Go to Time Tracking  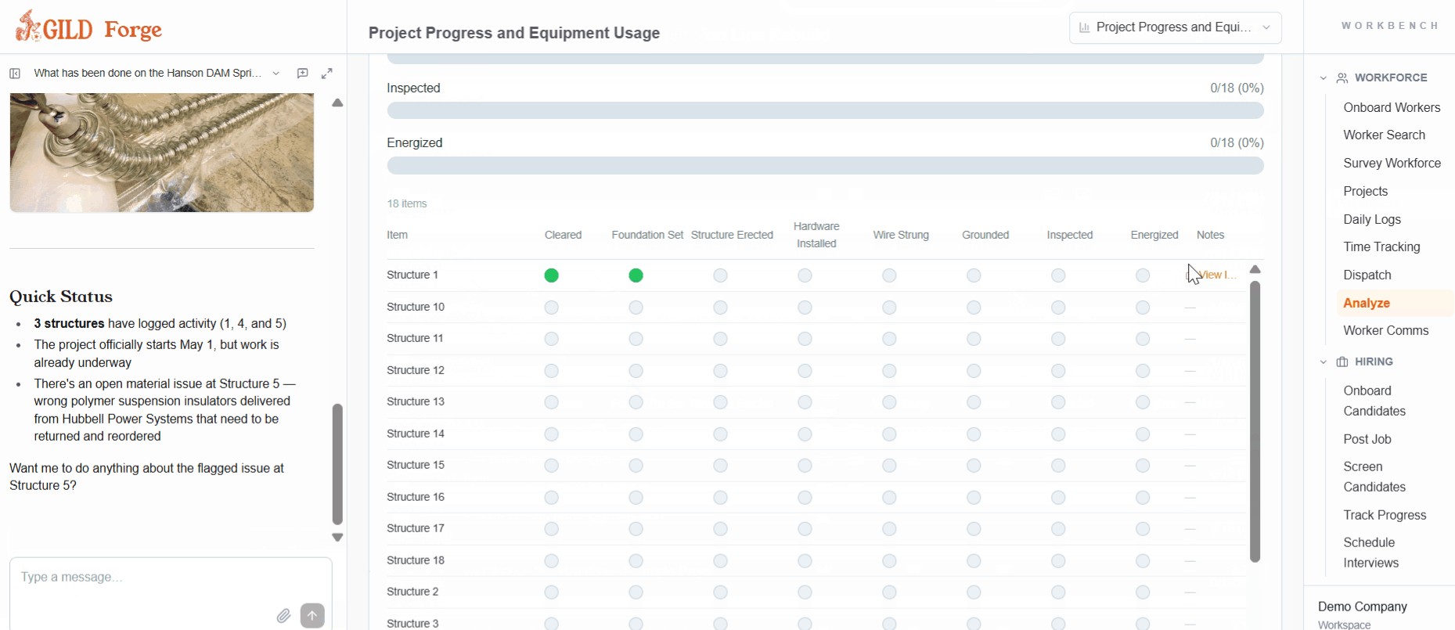1381,247
